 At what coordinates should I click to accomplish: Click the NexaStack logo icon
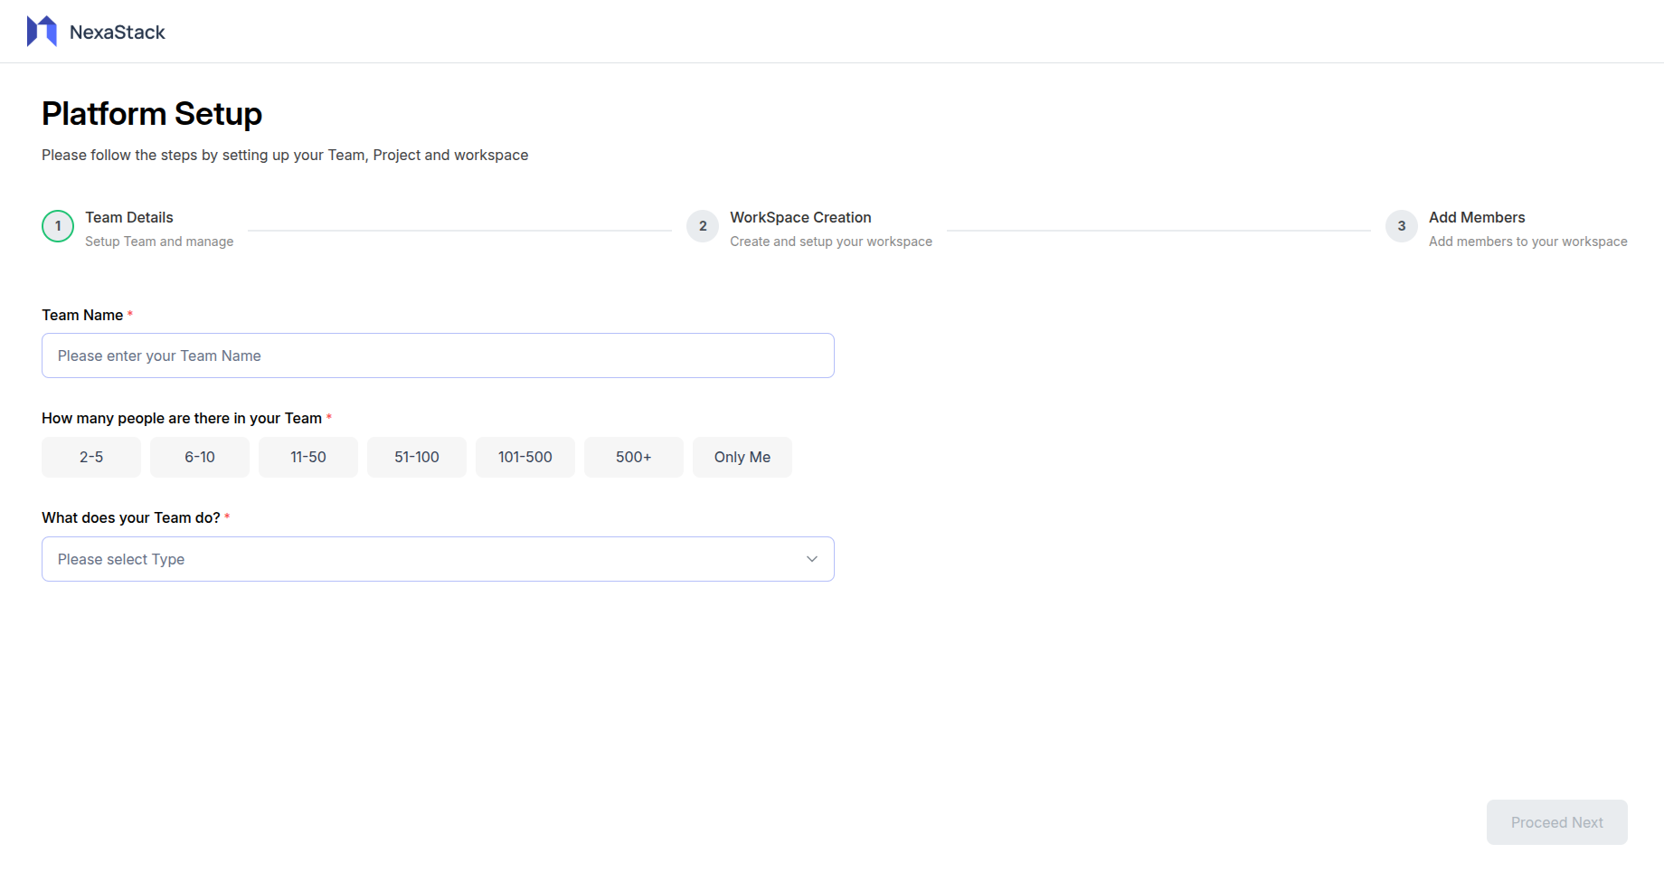pos(42,32)
